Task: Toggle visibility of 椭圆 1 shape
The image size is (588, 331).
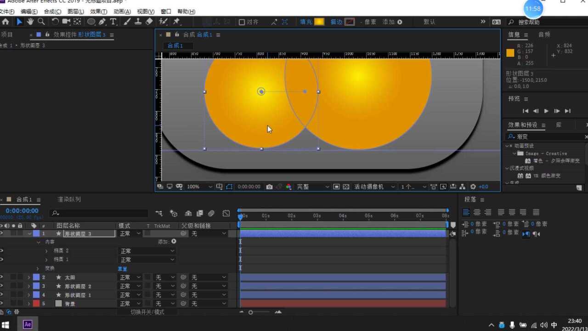Action: coord(2,260)
